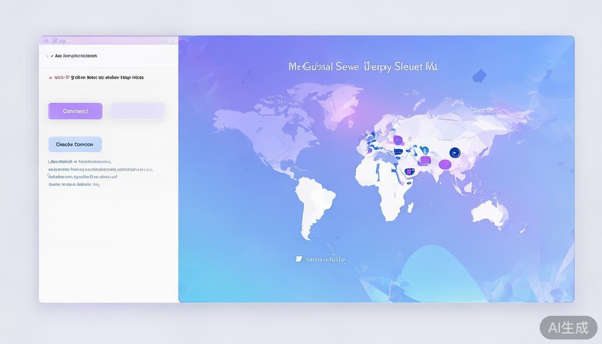Click the light blue button below Connect
This screenshot has height=344, width=602.
[75, 144]
